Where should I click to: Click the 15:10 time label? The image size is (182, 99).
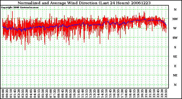click(x=106, y=93)
